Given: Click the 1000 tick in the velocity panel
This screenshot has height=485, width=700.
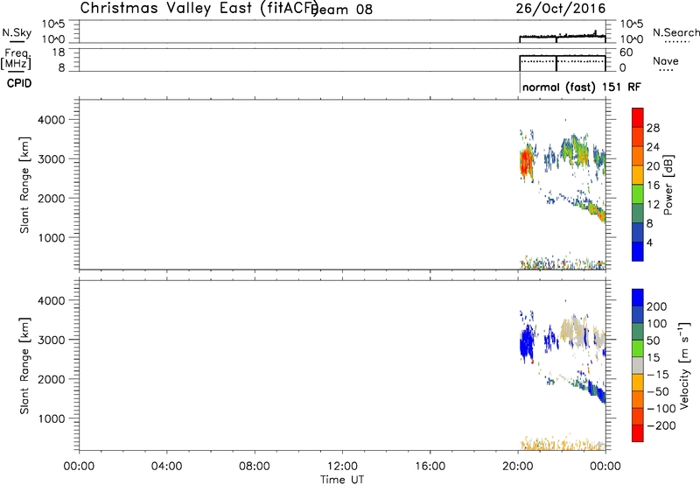Looking at the screenshot, I should [x=51, y=418].
